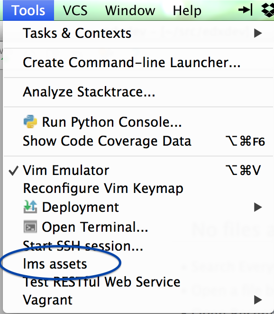Screen dimensions: 274x314
Task: Expand the Vagrant submenu arrow
Action: pos(258,300)
